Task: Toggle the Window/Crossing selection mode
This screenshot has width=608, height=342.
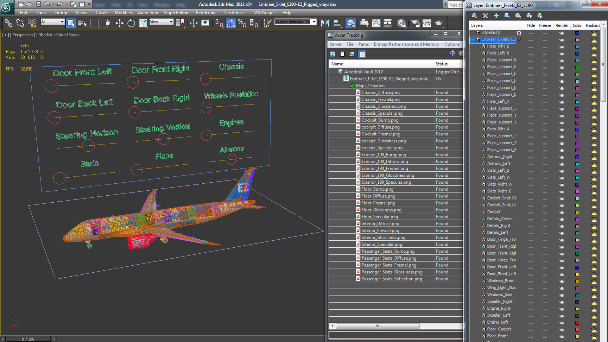Action: (x=105, y=23)
